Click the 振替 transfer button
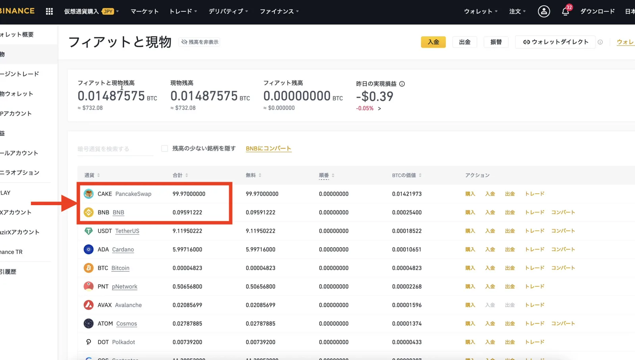The height and width of the screenshot is (360, 635). (496, 42)
